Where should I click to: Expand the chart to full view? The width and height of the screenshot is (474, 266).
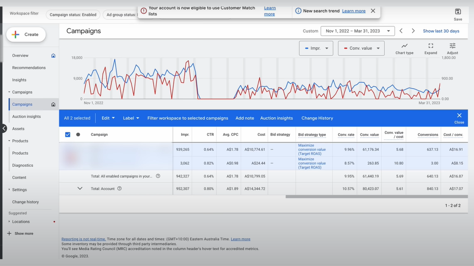point(431,49)
